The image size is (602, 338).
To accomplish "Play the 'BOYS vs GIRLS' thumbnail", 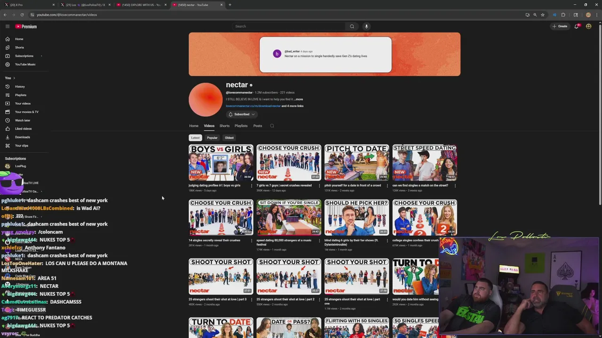I will [221, 162].
